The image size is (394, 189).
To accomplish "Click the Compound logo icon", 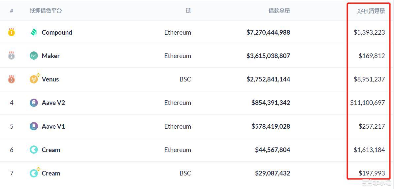I will coord(34,32).
